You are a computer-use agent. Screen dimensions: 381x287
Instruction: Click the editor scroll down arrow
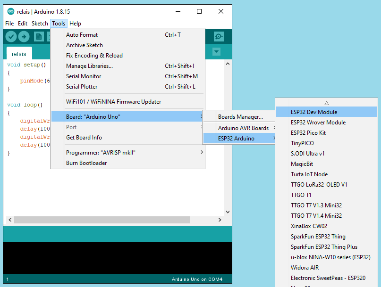[228, 212]
